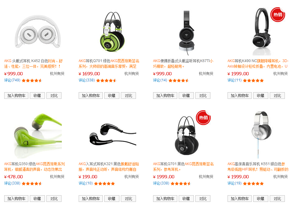Open the black K321 in-ear earphone image
Screen dimensions: 299x207
tap(113, 135)
